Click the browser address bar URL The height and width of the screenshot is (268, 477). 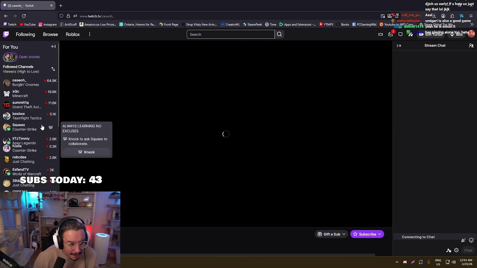click(x=97, y=16)
